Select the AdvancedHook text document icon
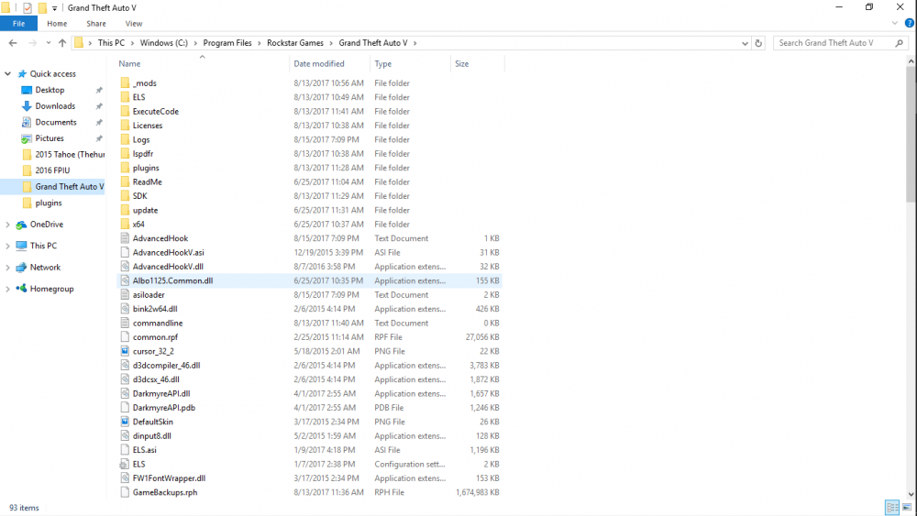917x516 pixels. click(x=125, y=238)
